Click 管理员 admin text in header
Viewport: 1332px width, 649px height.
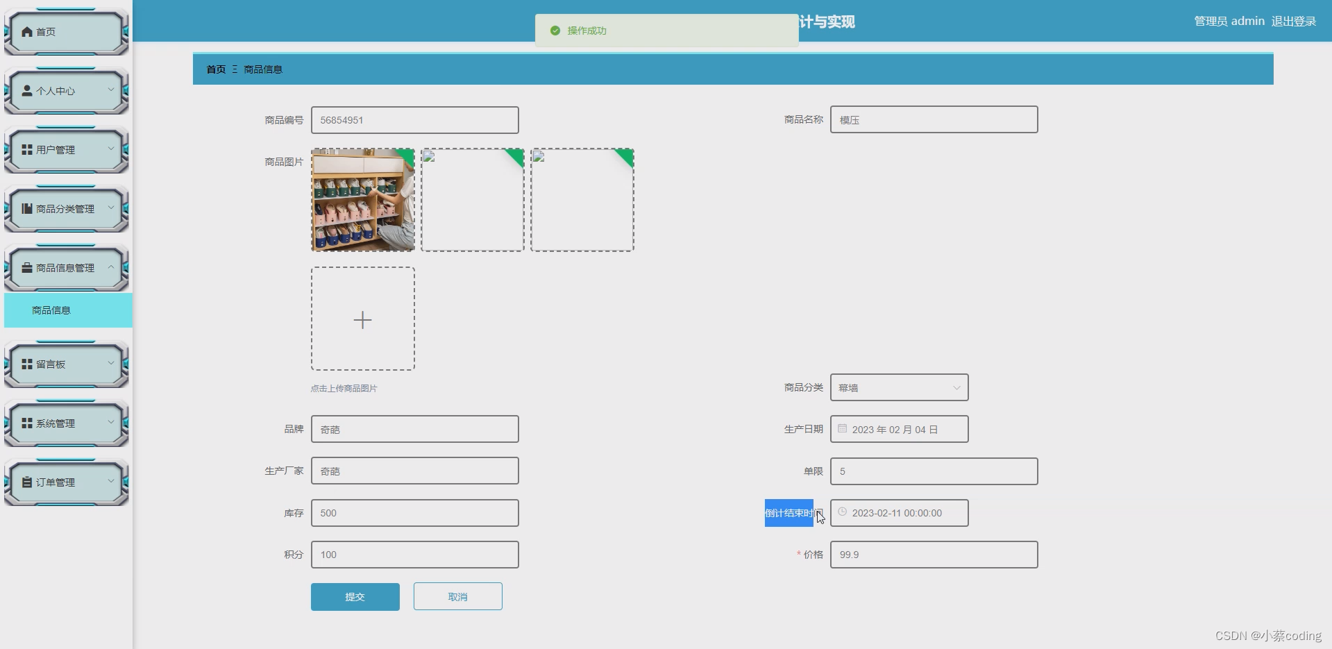[1229, 22]
